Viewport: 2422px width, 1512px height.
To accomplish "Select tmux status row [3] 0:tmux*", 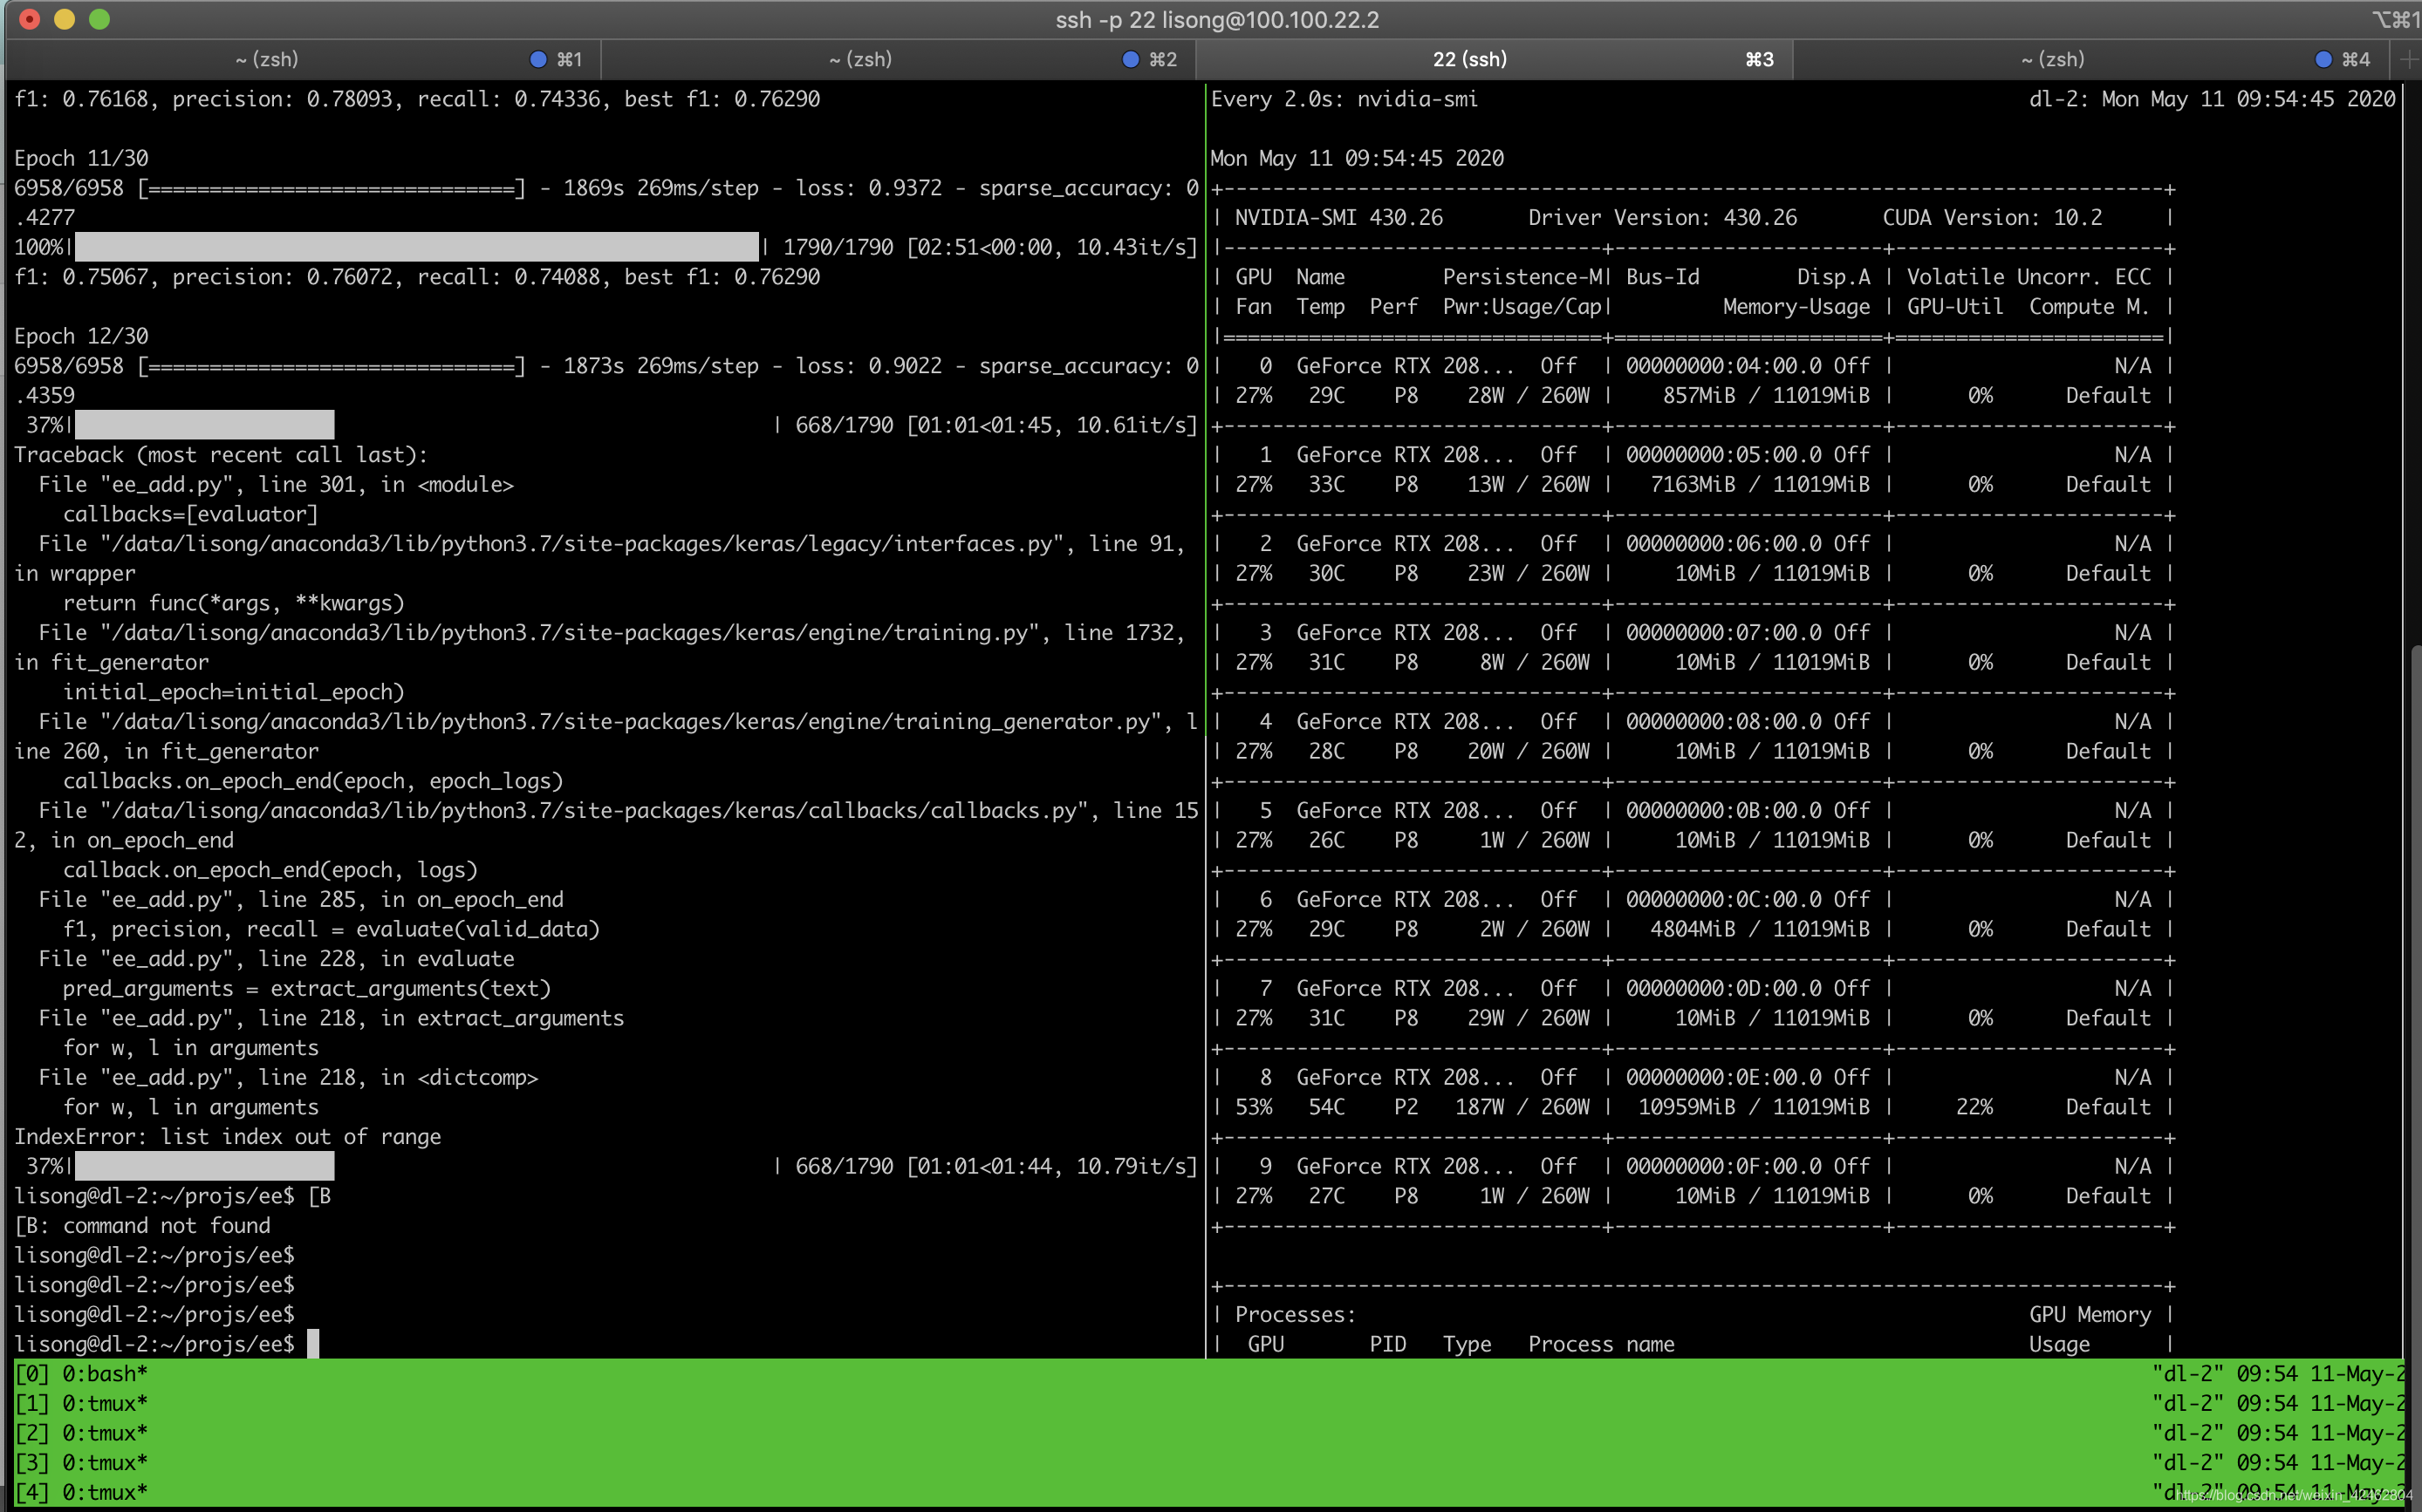I will tap(81, 1463).
